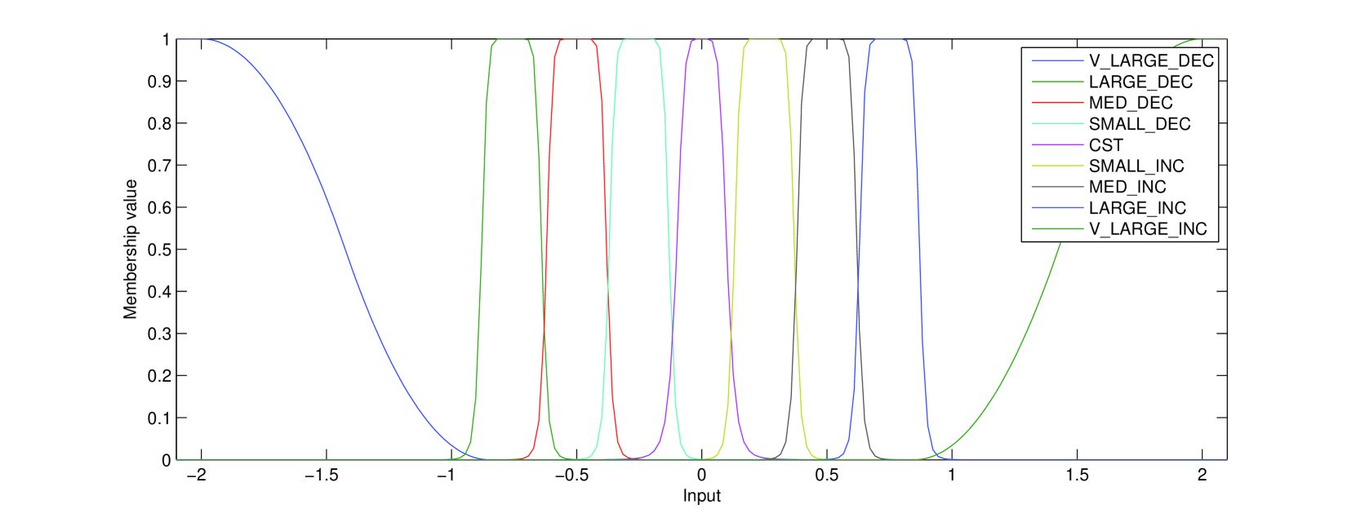The width and height of the screenshot is (1356, 518).
Task: Click the red line sample beside MED_DEC
Action: click(1057, 104)
